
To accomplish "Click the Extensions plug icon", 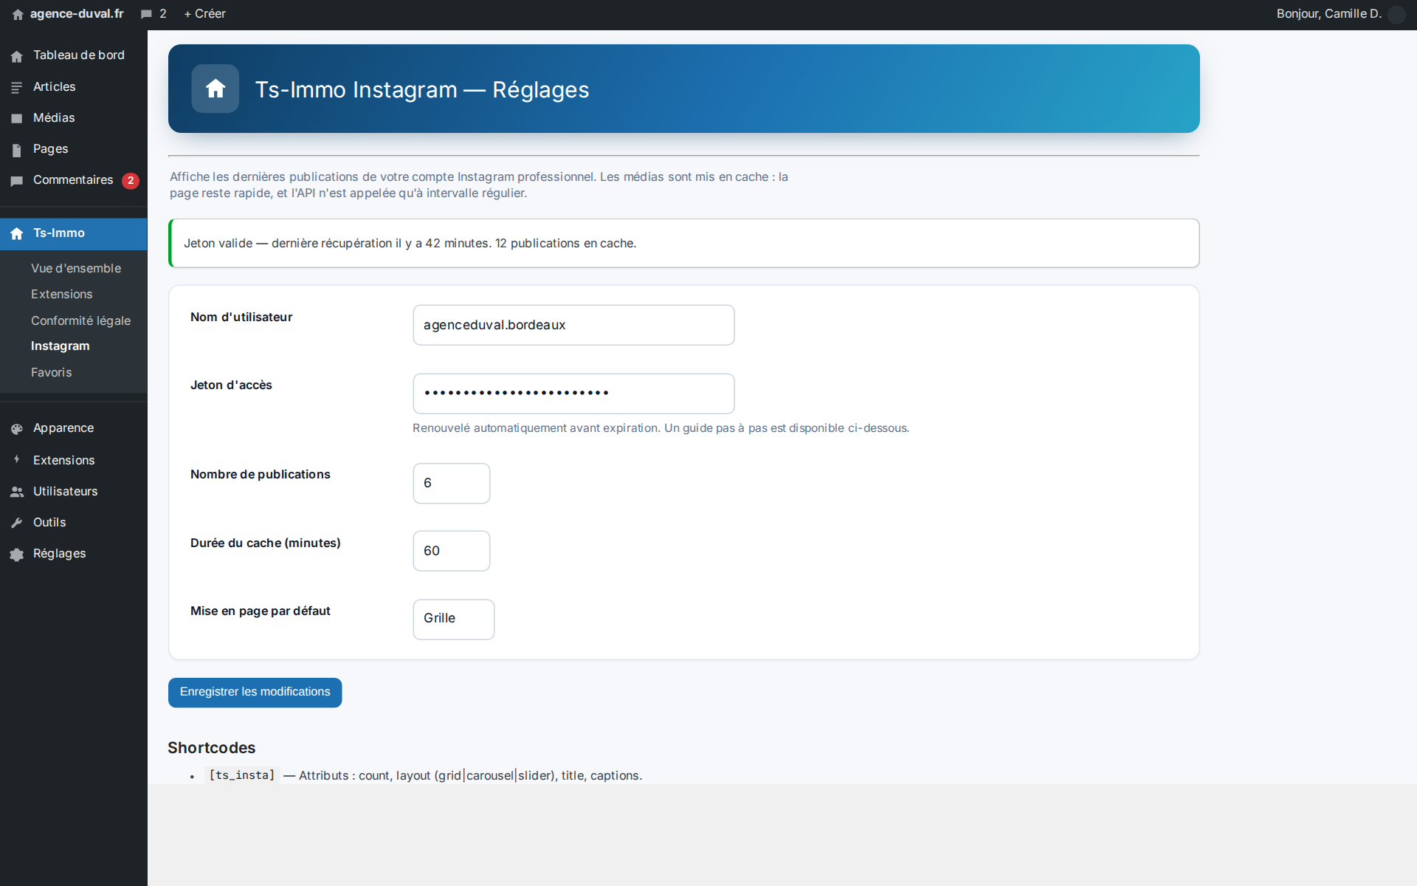I will tap(17, 460).
